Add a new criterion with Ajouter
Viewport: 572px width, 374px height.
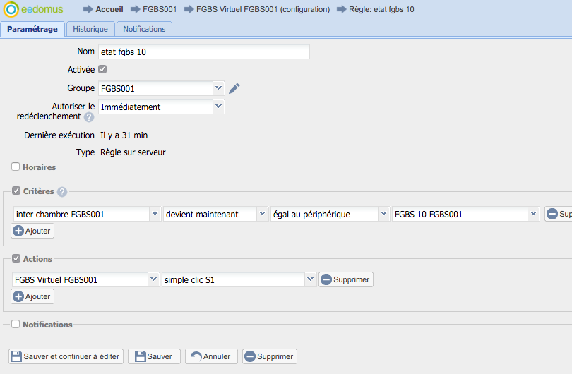point(32,231)
